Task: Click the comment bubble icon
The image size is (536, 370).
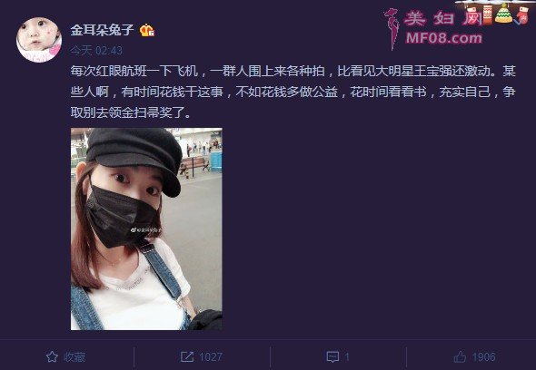Action: (x=333, y=357)
